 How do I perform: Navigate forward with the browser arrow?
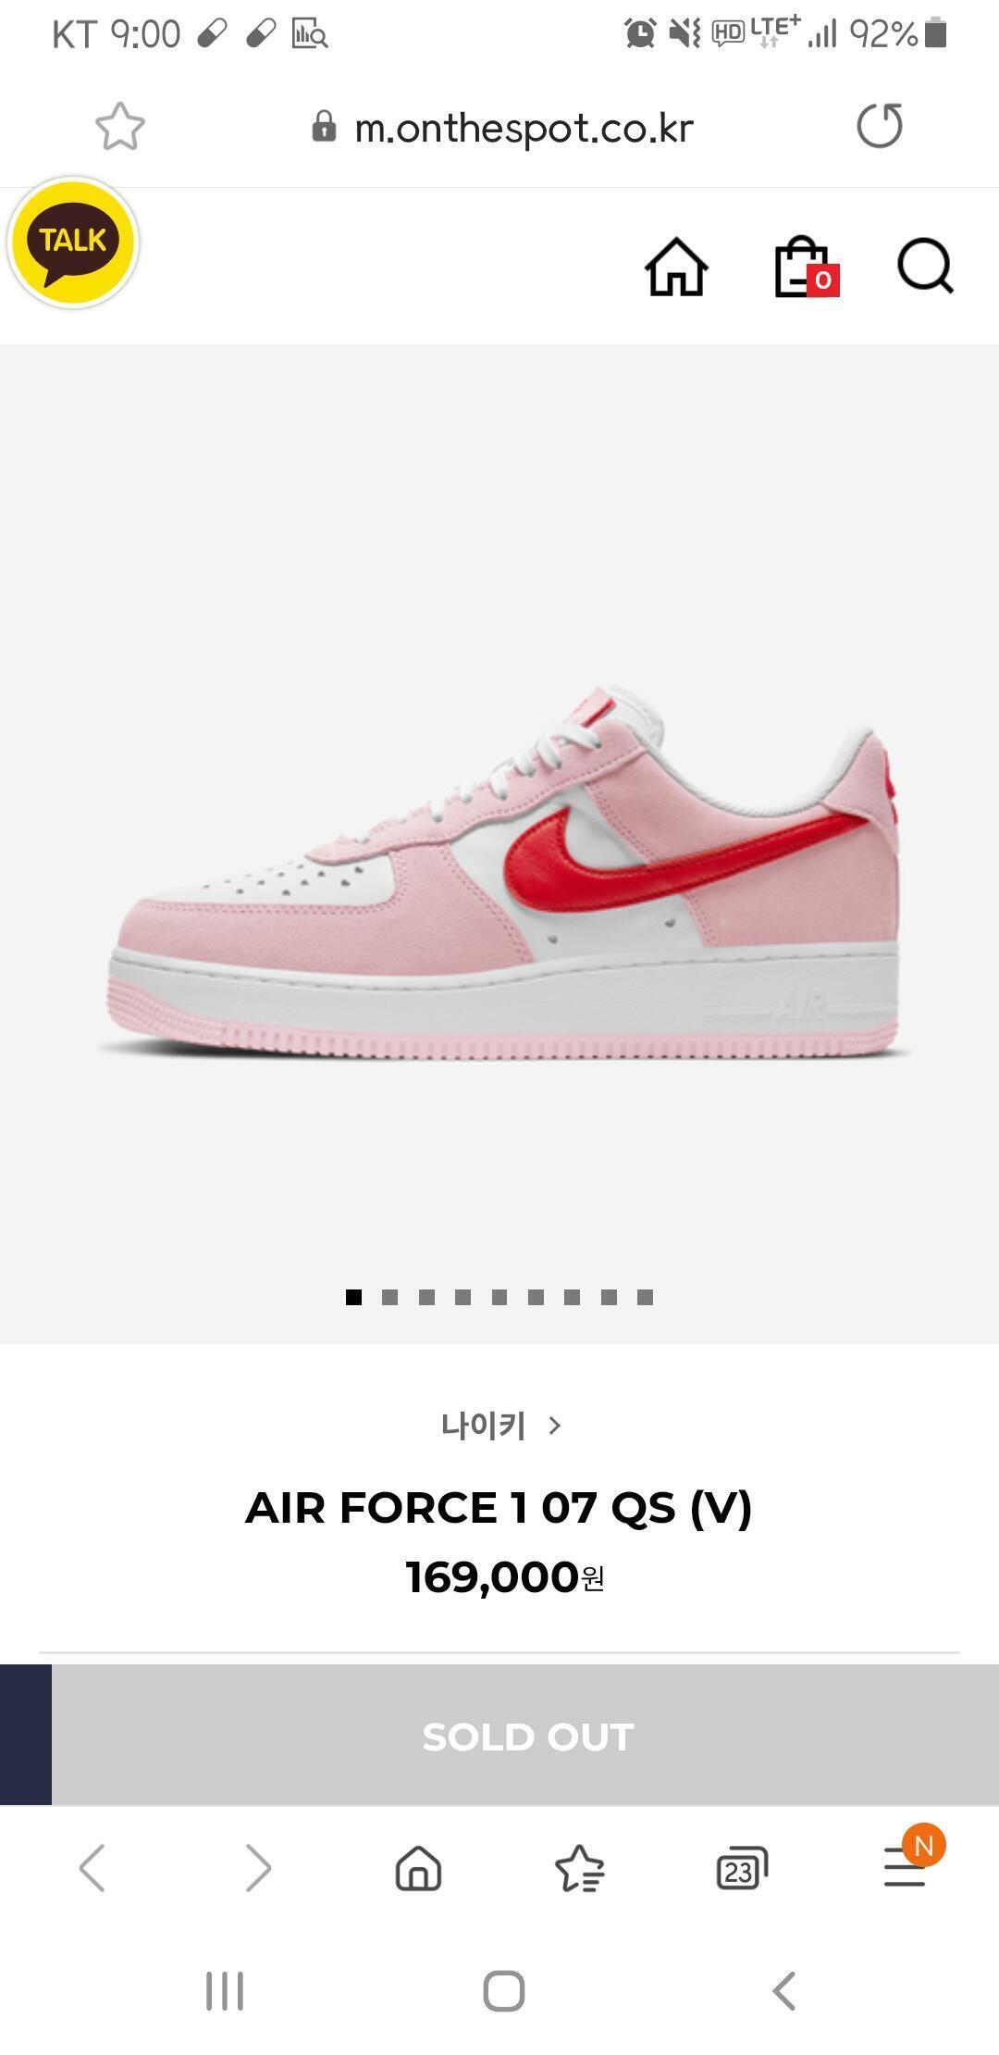coord(258,1867)
